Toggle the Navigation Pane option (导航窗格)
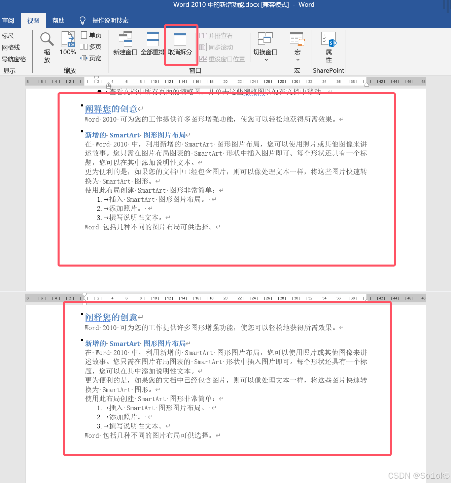The height and width of the screenshot is (483, 451). point(14,59)
